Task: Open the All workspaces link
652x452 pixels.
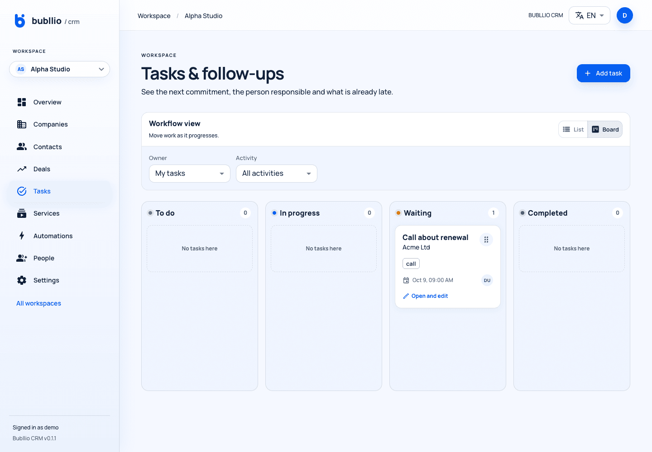Action: pyautogui.click(x=38, y=303)
